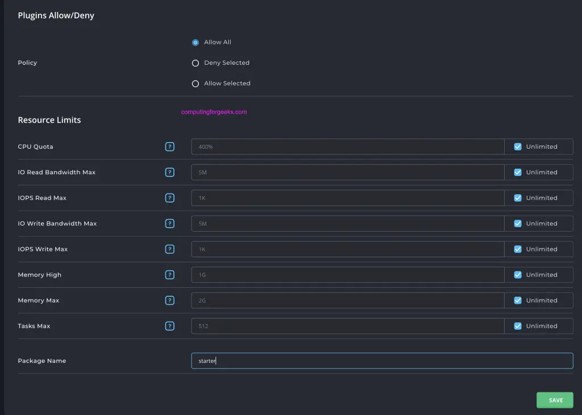Click the Tasks Max 512 input
The image size is (582, 415).
tap(348, 326)
